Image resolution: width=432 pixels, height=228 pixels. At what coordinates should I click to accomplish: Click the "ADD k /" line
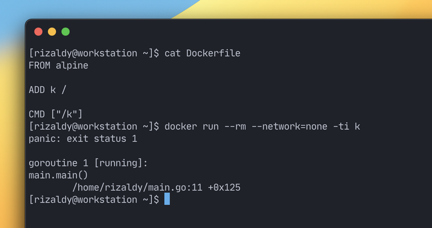point(49,90)
